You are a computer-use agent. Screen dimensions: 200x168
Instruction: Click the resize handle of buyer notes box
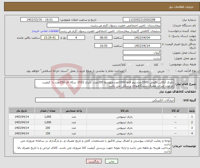[15, 152]
